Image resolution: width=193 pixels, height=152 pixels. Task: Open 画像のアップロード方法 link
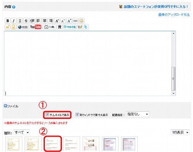174,15
